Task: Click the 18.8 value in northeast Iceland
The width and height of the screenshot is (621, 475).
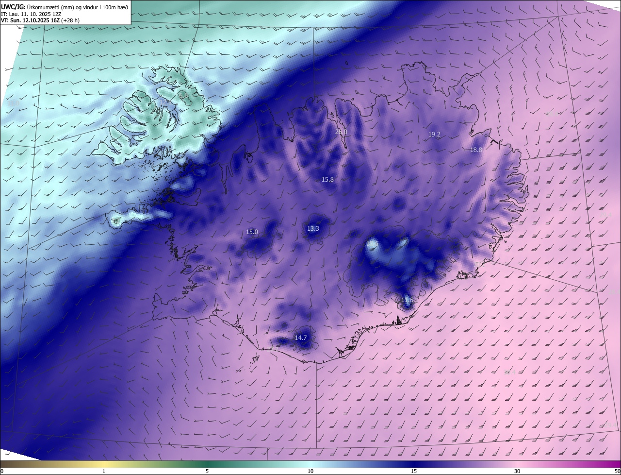Action: pos(476,150)
